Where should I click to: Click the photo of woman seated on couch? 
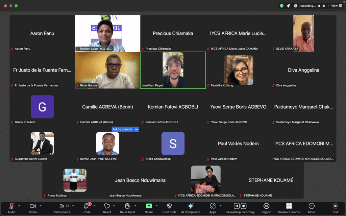click(206, 180)
